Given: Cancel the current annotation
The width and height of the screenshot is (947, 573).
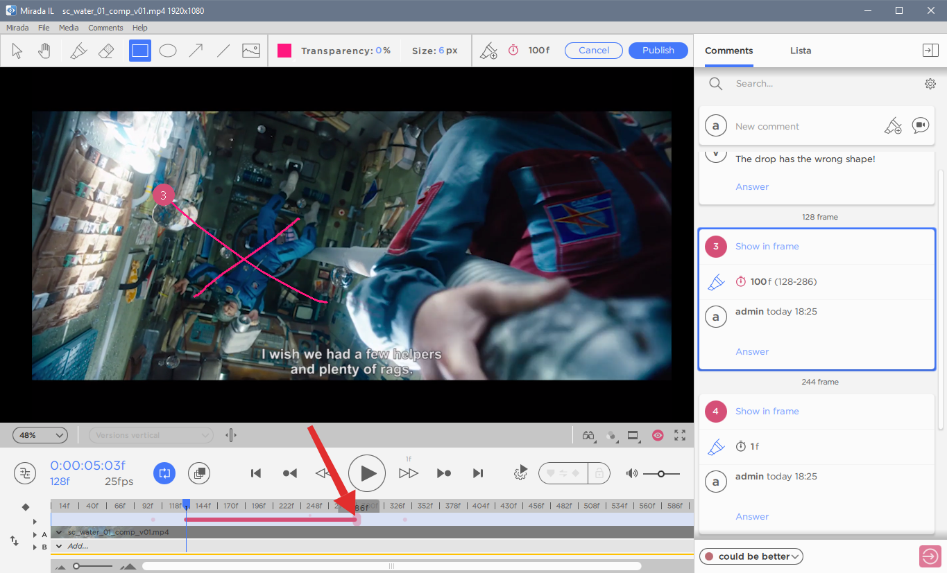Looking at the screenshot, I should pos(594,51).
